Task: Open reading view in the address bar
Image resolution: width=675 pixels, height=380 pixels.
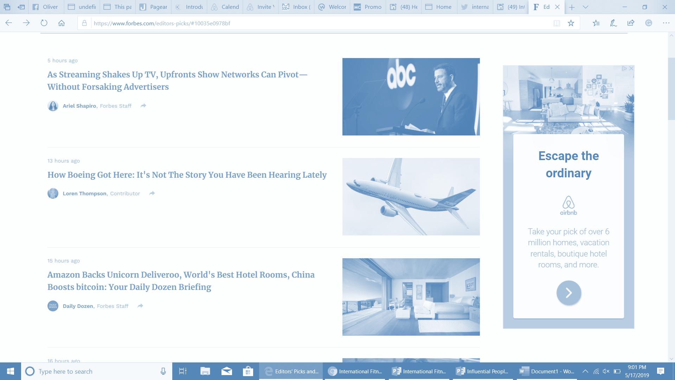Action: tap(557, 23)
